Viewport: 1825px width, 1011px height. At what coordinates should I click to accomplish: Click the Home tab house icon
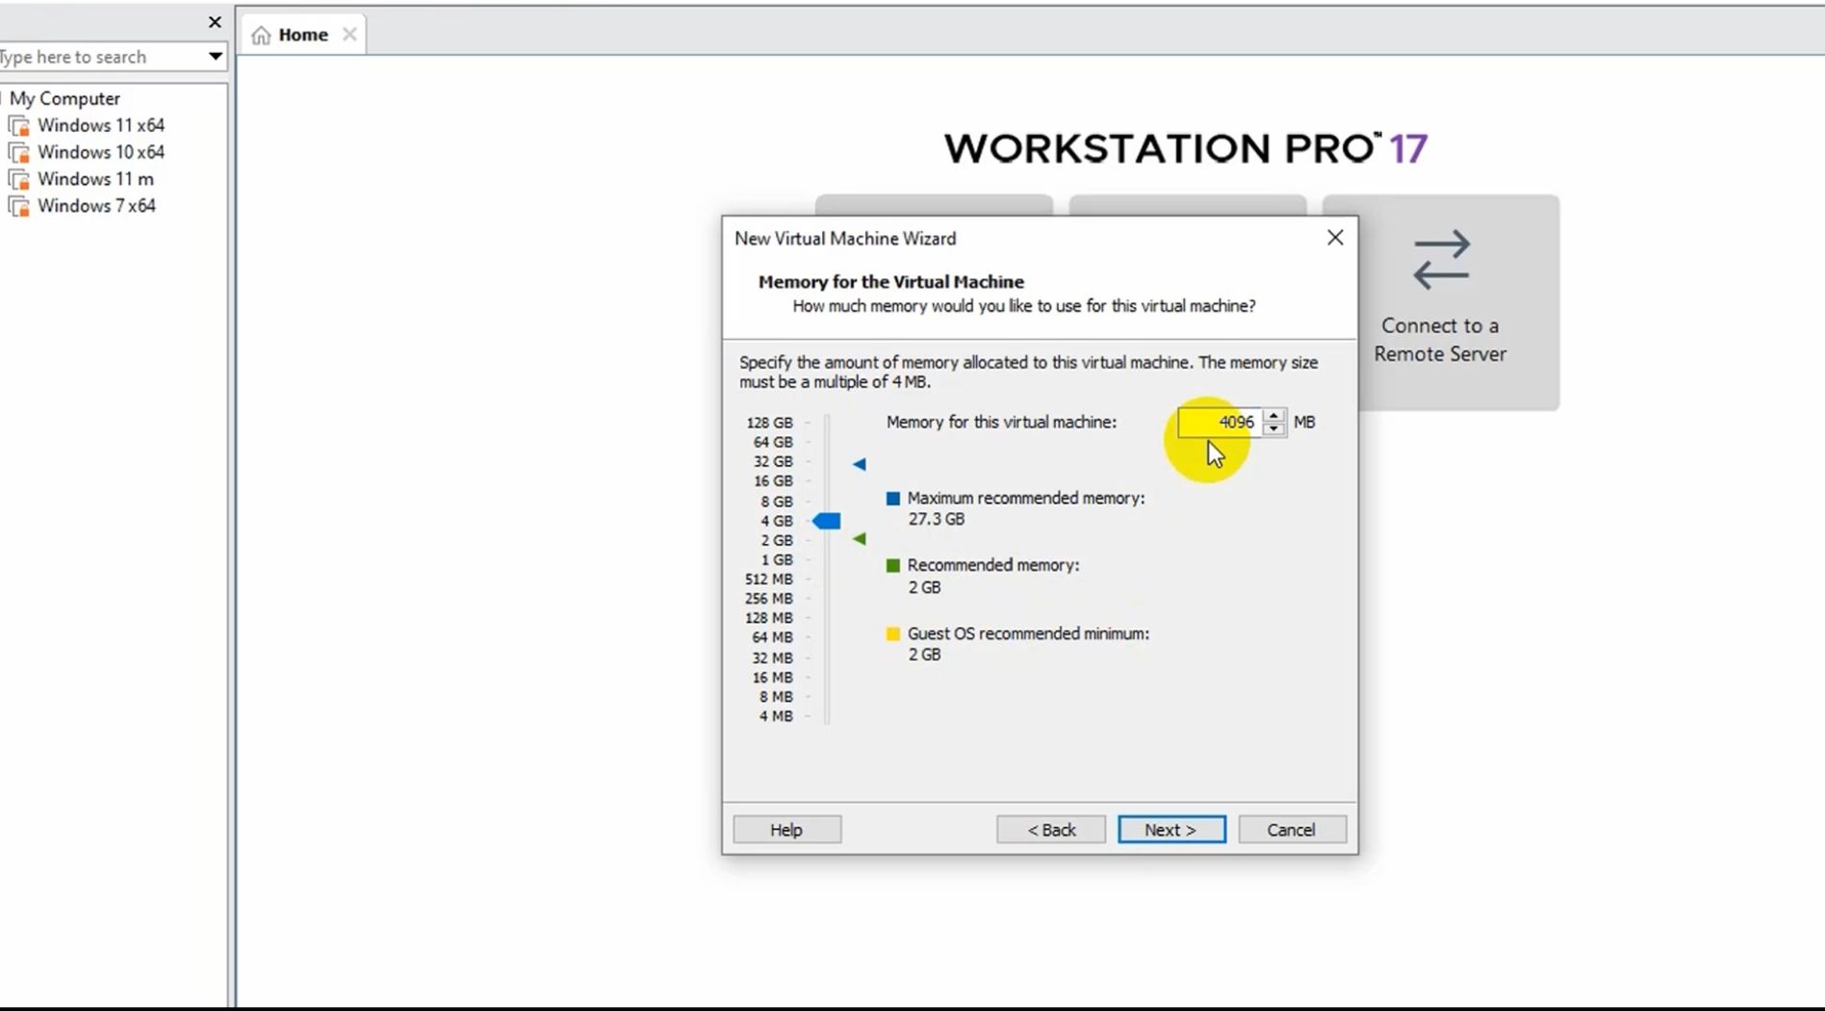261,36
